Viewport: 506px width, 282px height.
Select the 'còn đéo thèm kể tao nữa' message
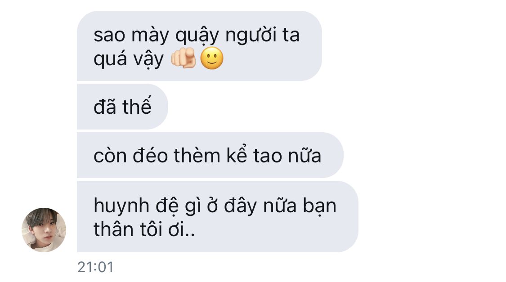[x=210, y=155]
